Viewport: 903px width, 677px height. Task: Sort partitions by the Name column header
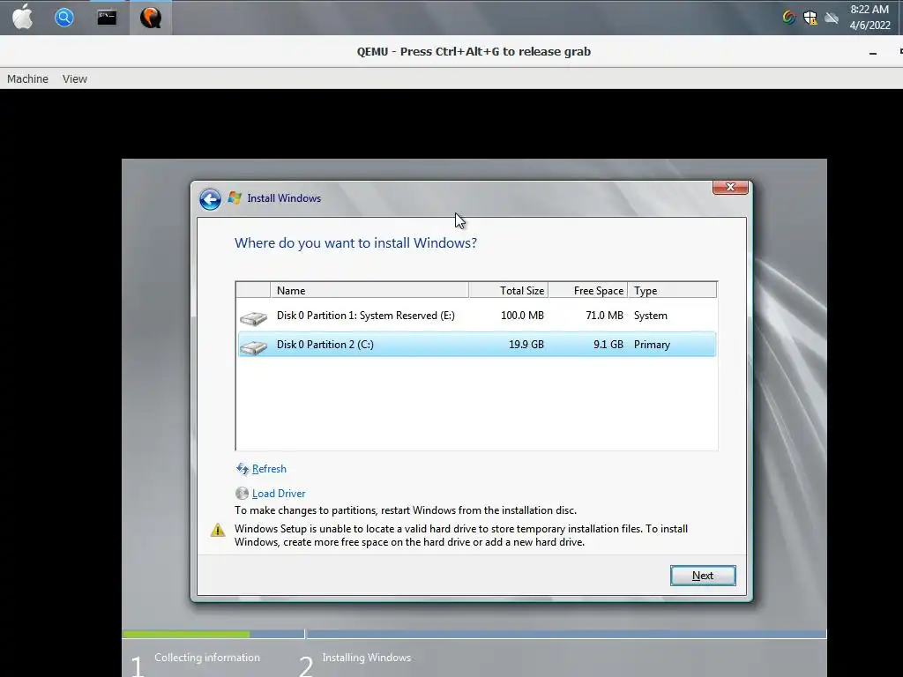(x=369, y=290)
